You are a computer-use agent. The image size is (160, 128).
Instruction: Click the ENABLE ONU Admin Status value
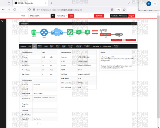[x=81, y=83]
